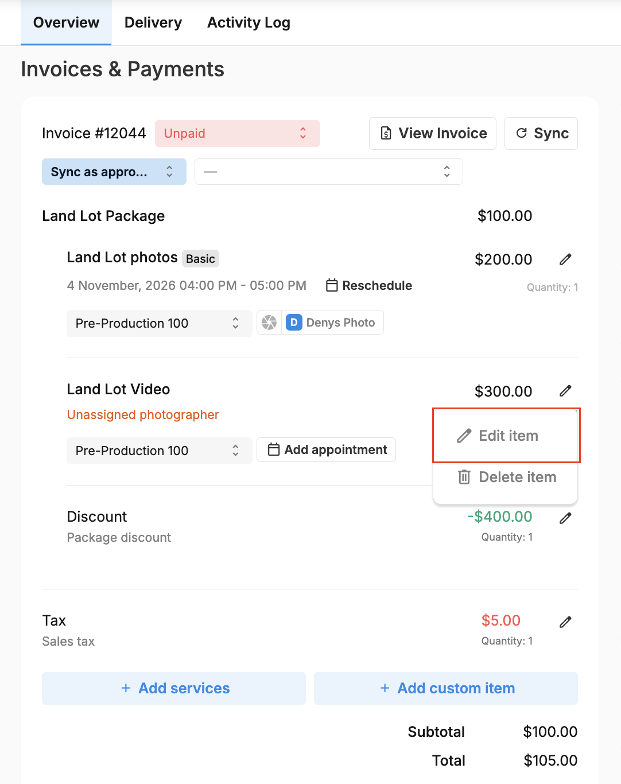Click the 4 November, 2026 appointment time
The height and width of the screenshot is (784, 621).
(187, 285)
